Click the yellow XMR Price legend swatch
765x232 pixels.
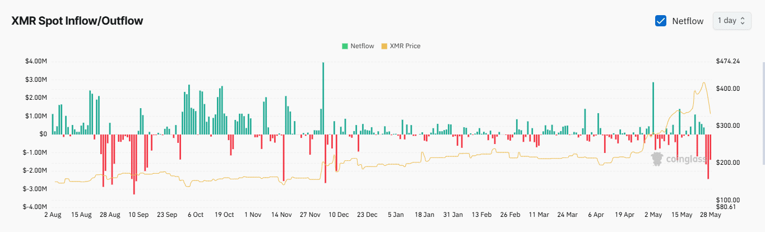click(x=384, y=46)
